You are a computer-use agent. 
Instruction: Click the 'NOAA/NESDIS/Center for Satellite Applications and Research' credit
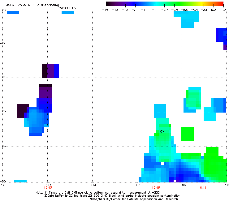click(x=134, y=199)
